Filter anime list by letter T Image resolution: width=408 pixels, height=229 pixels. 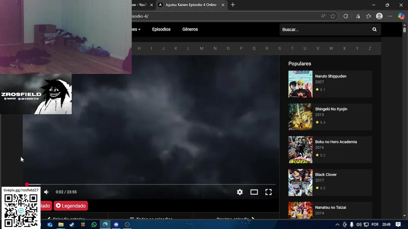click(292, 48)
